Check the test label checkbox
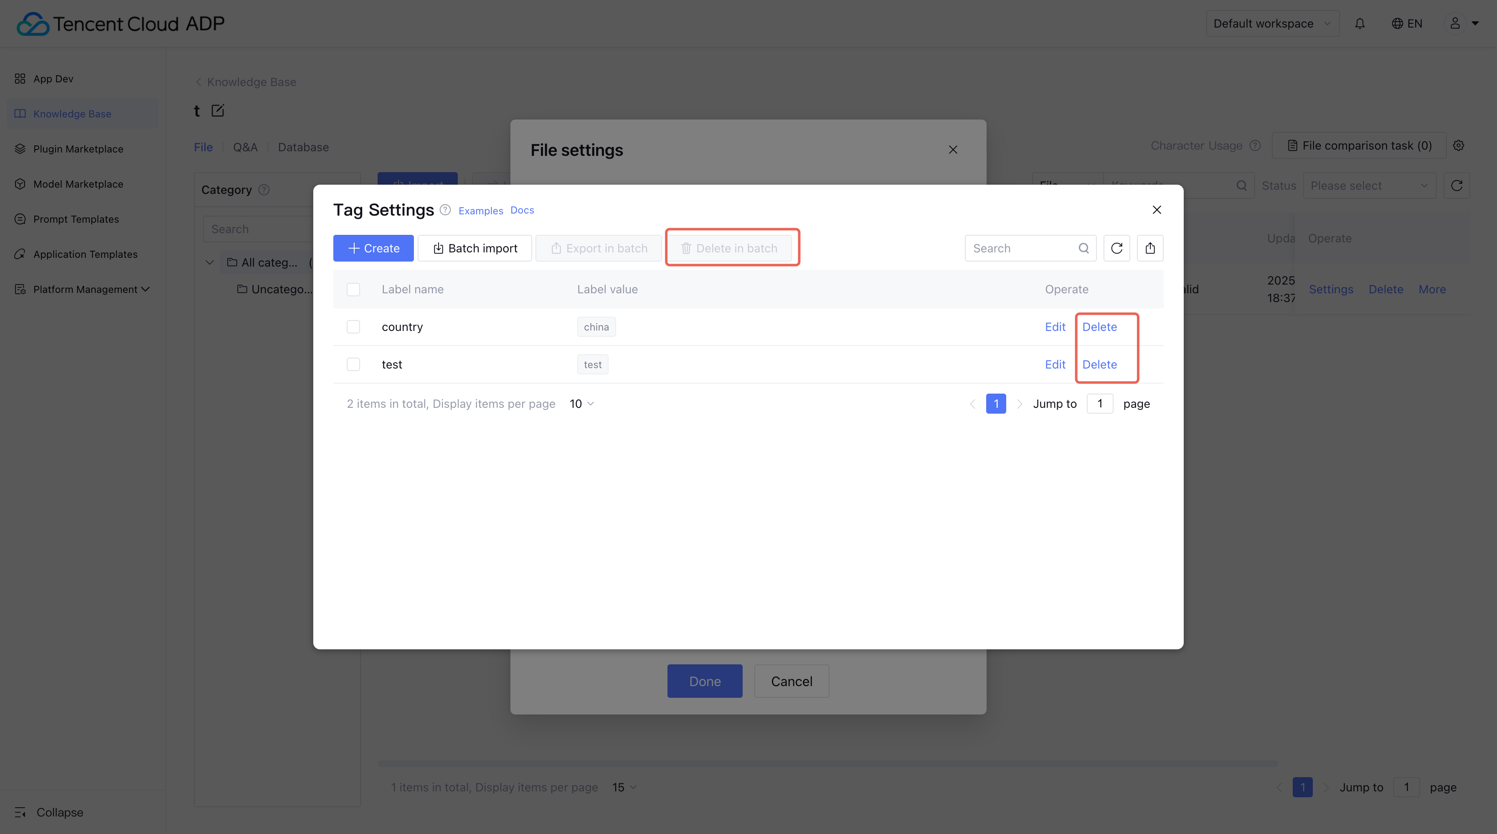The width and height of the screenshot is (1497, 834). pyautogui.click(x=353, y=364)
